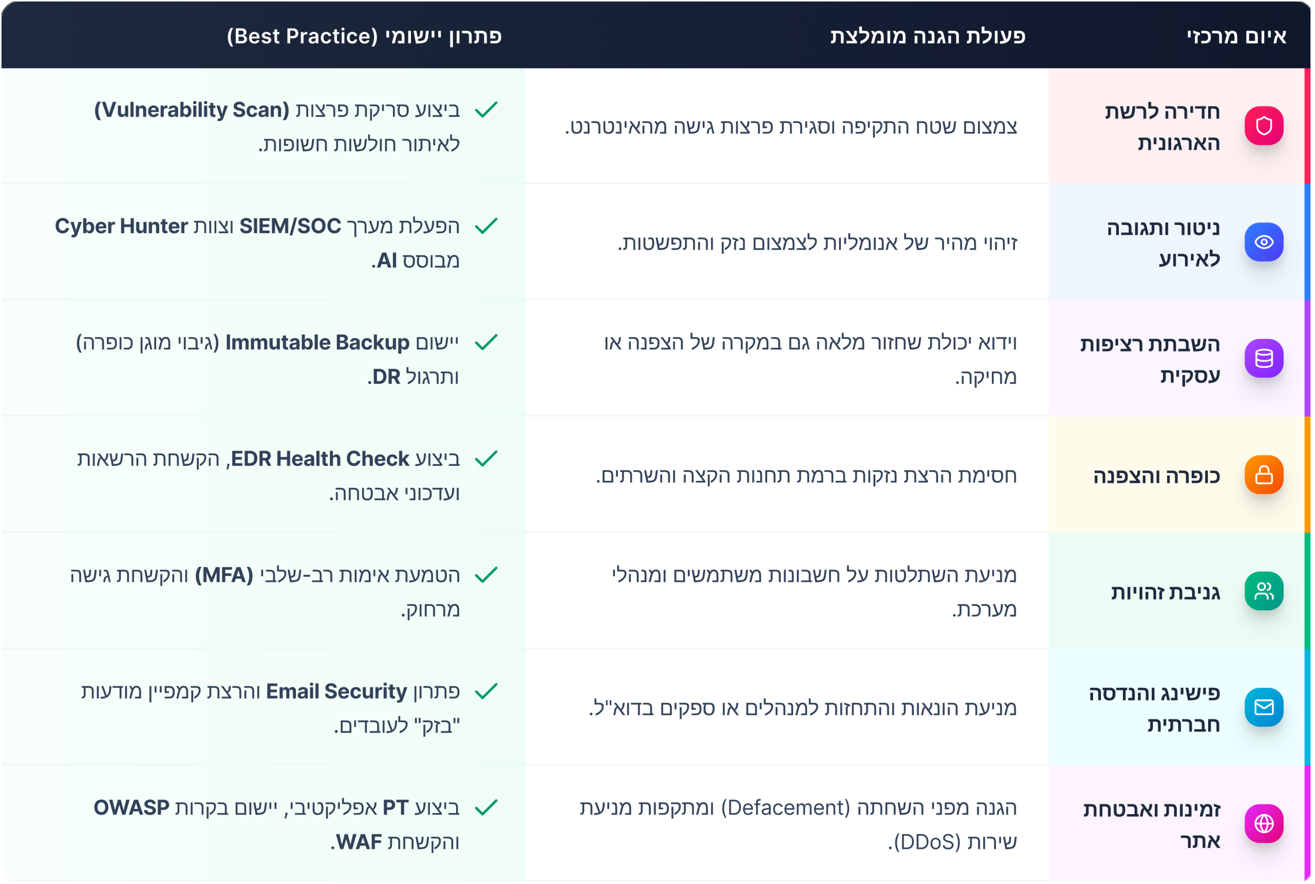
Task: Select the purple database icon
Action: (x=1264, y=359)
